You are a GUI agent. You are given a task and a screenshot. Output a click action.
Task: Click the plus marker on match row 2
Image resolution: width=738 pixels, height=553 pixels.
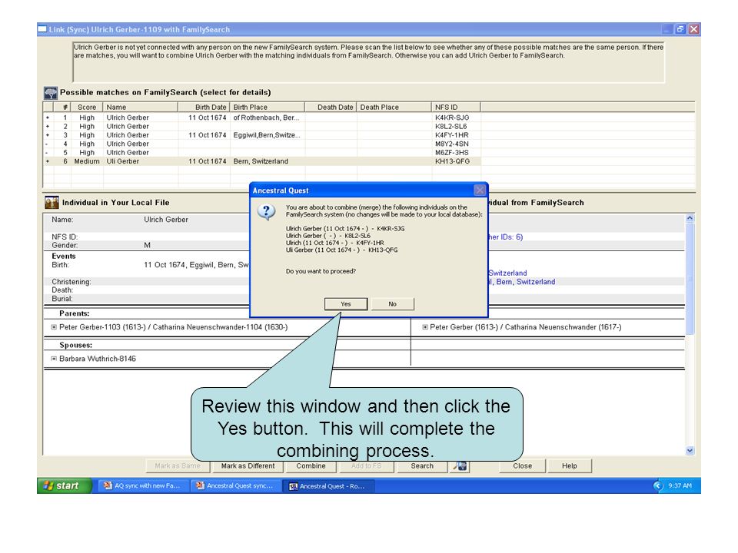48,127
